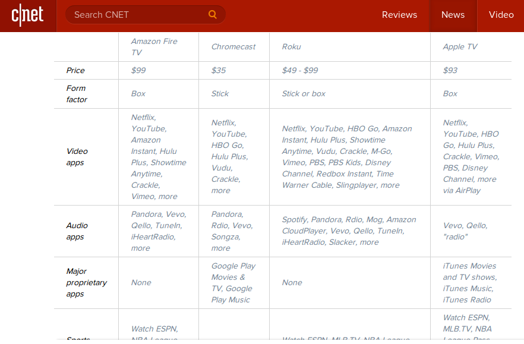Open the Reviews menu
The width and height of the screenshot is (524, 344).
point(399,15)
